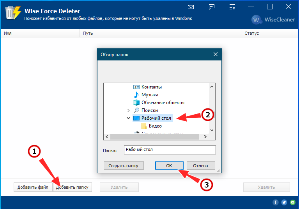Viewport: 299px width, 209px height.
Task: Click the Видео yellow folder icon
Action: tap(144, 126)
